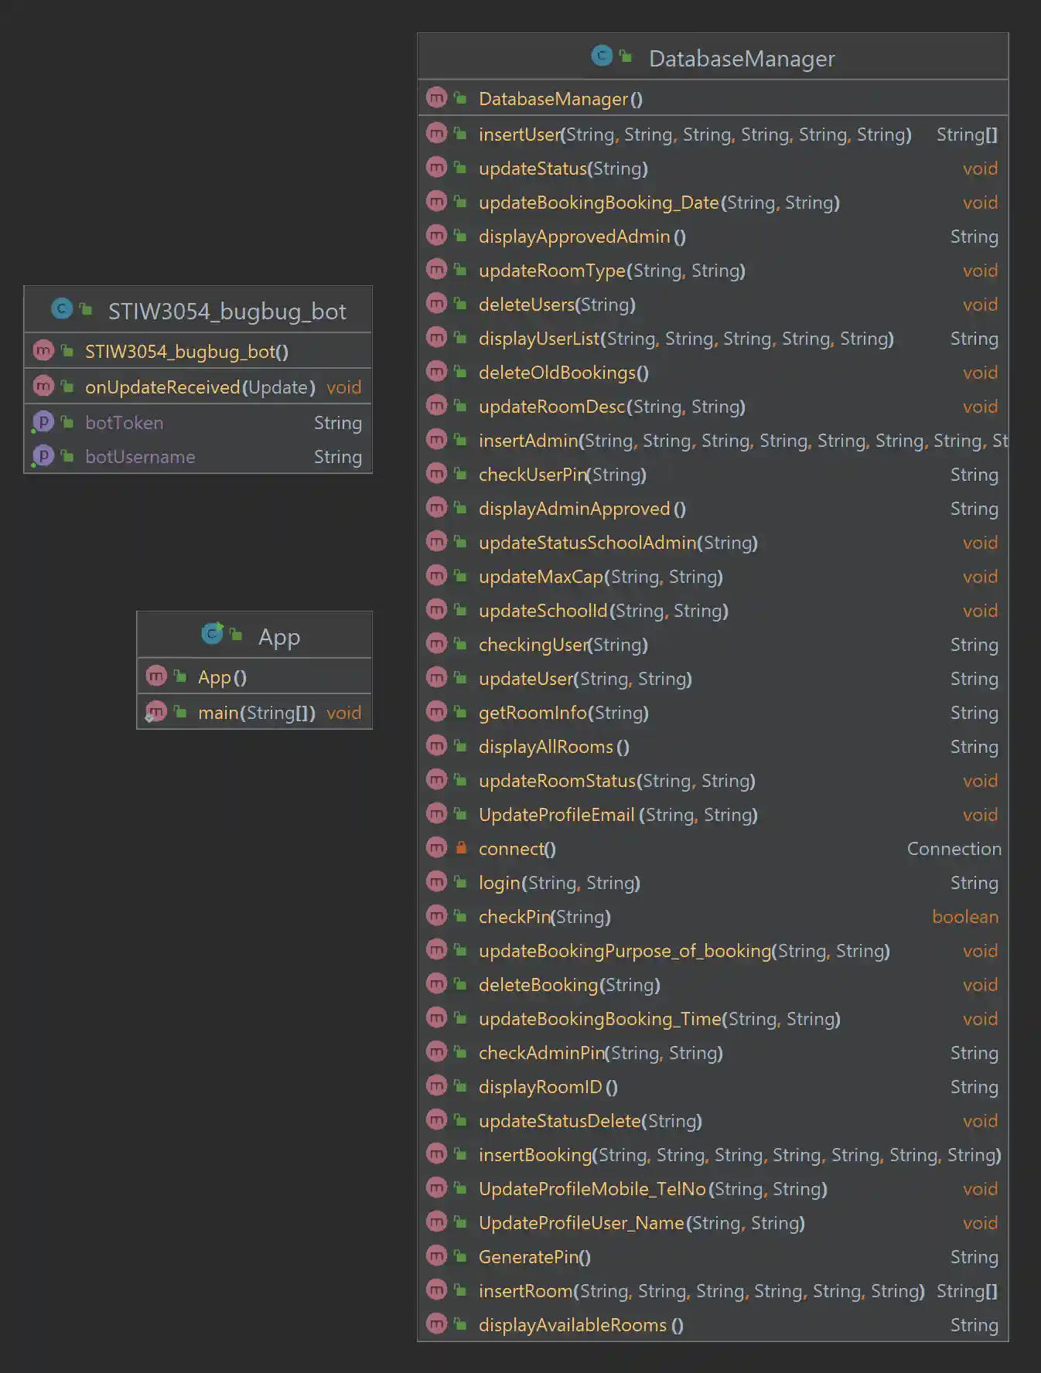Select the STIW3054_bugbug_bot class header
This screenshot has height=1373, width=1041.
click(227, 312)
